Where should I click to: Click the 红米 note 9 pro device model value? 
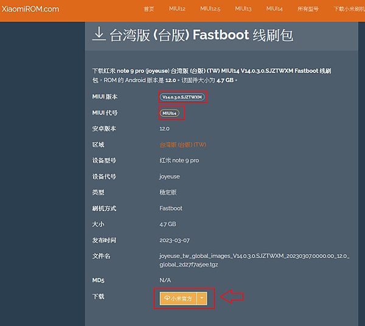pos(179,161)
